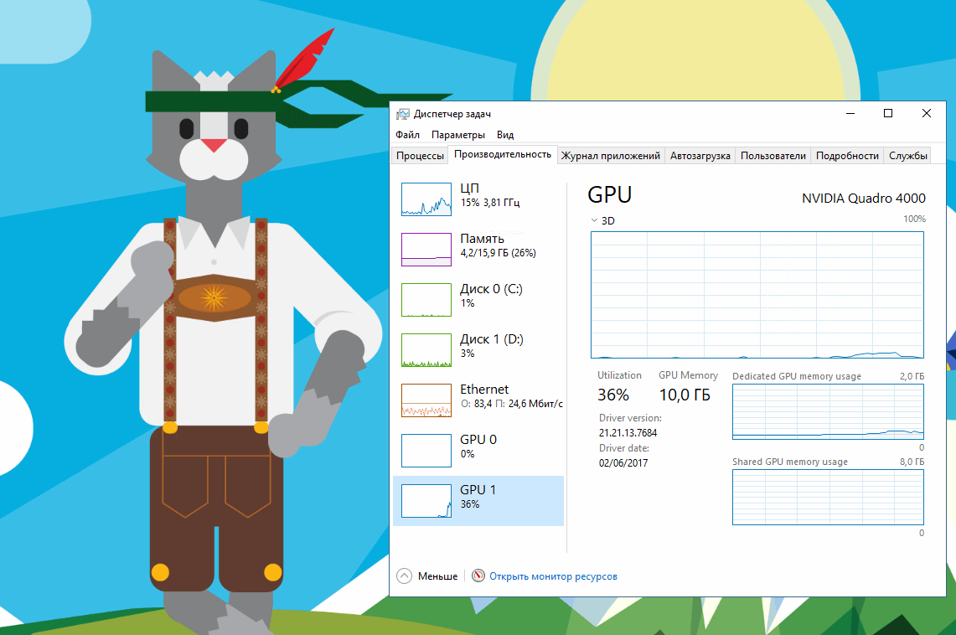The width and height of the screenshot is (956, 635).
Task: Open the Вид menu
Action: [506, 134]
